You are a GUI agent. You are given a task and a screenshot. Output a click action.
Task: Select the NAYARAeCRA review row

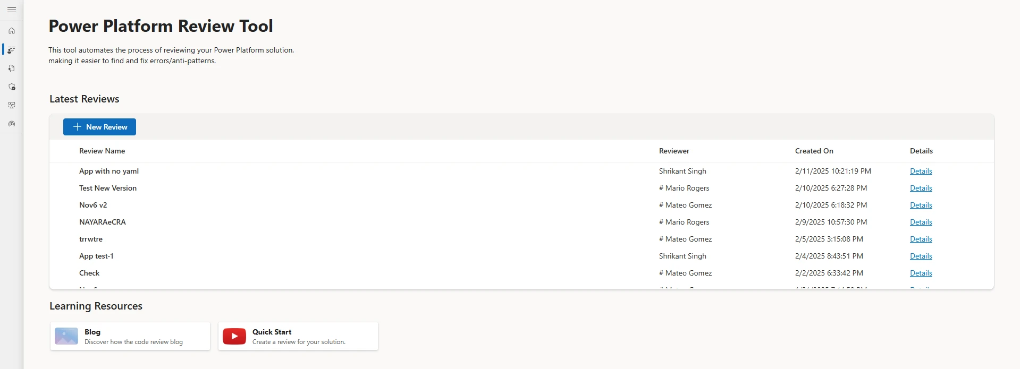click(102, 222)
